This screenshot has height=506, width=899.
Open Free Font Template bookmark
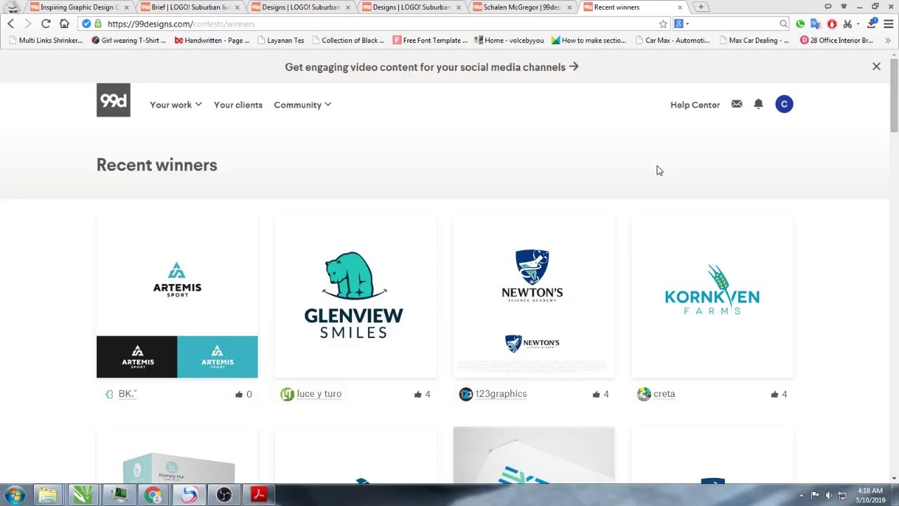tap(430, 40)
